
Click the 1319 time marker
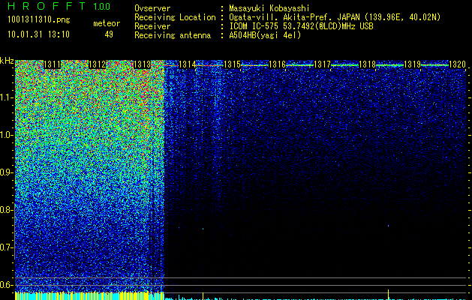click(x=412, y=64)
